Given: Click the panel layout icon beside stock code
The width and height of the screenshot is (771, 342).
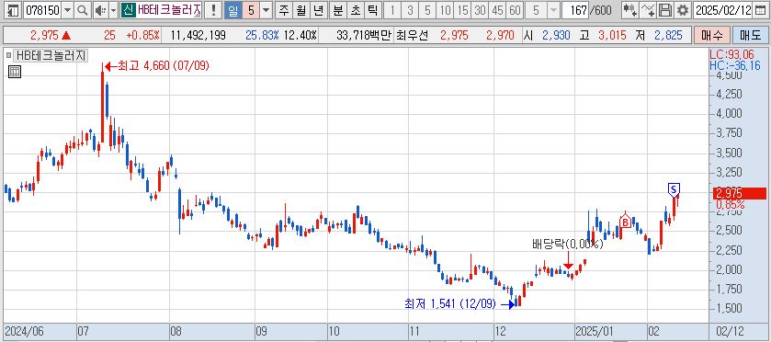Looking at the screenshot, I should point(13,10).
